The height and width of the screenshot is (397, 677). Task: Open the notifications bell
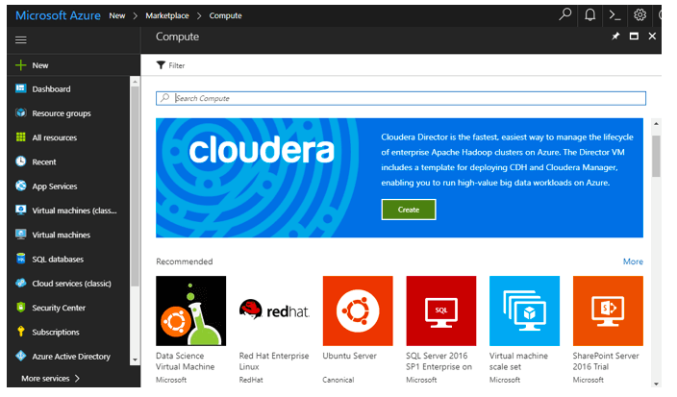coord(589,15)
